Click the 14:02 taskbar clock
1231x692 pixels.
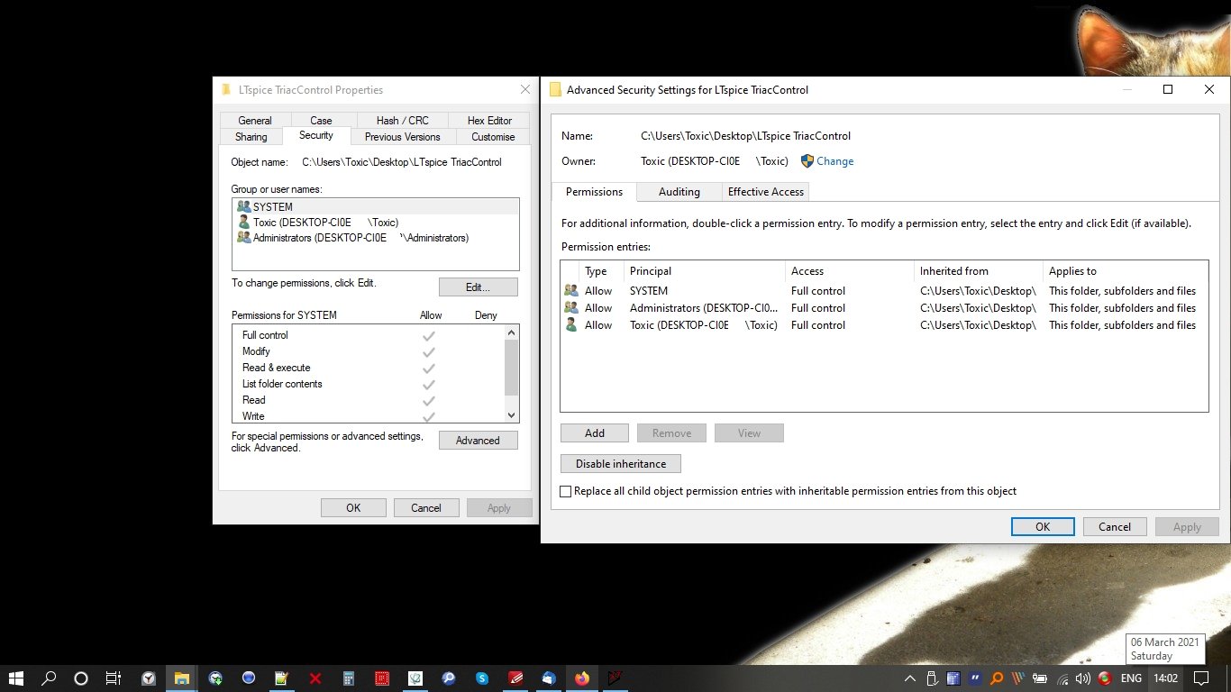coord(1166,678)
